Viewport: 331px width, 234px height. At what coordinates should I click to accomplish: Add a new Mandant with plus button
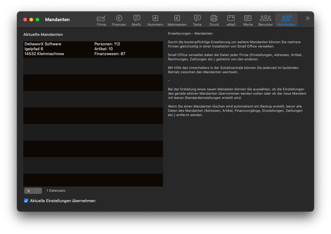(29, 191)
